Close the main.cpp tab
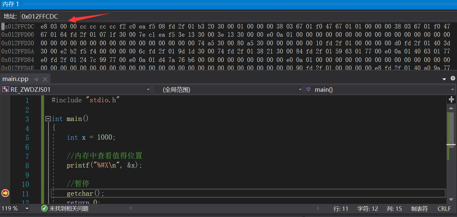This screenshot has height=217, width=457. [45, 79]
